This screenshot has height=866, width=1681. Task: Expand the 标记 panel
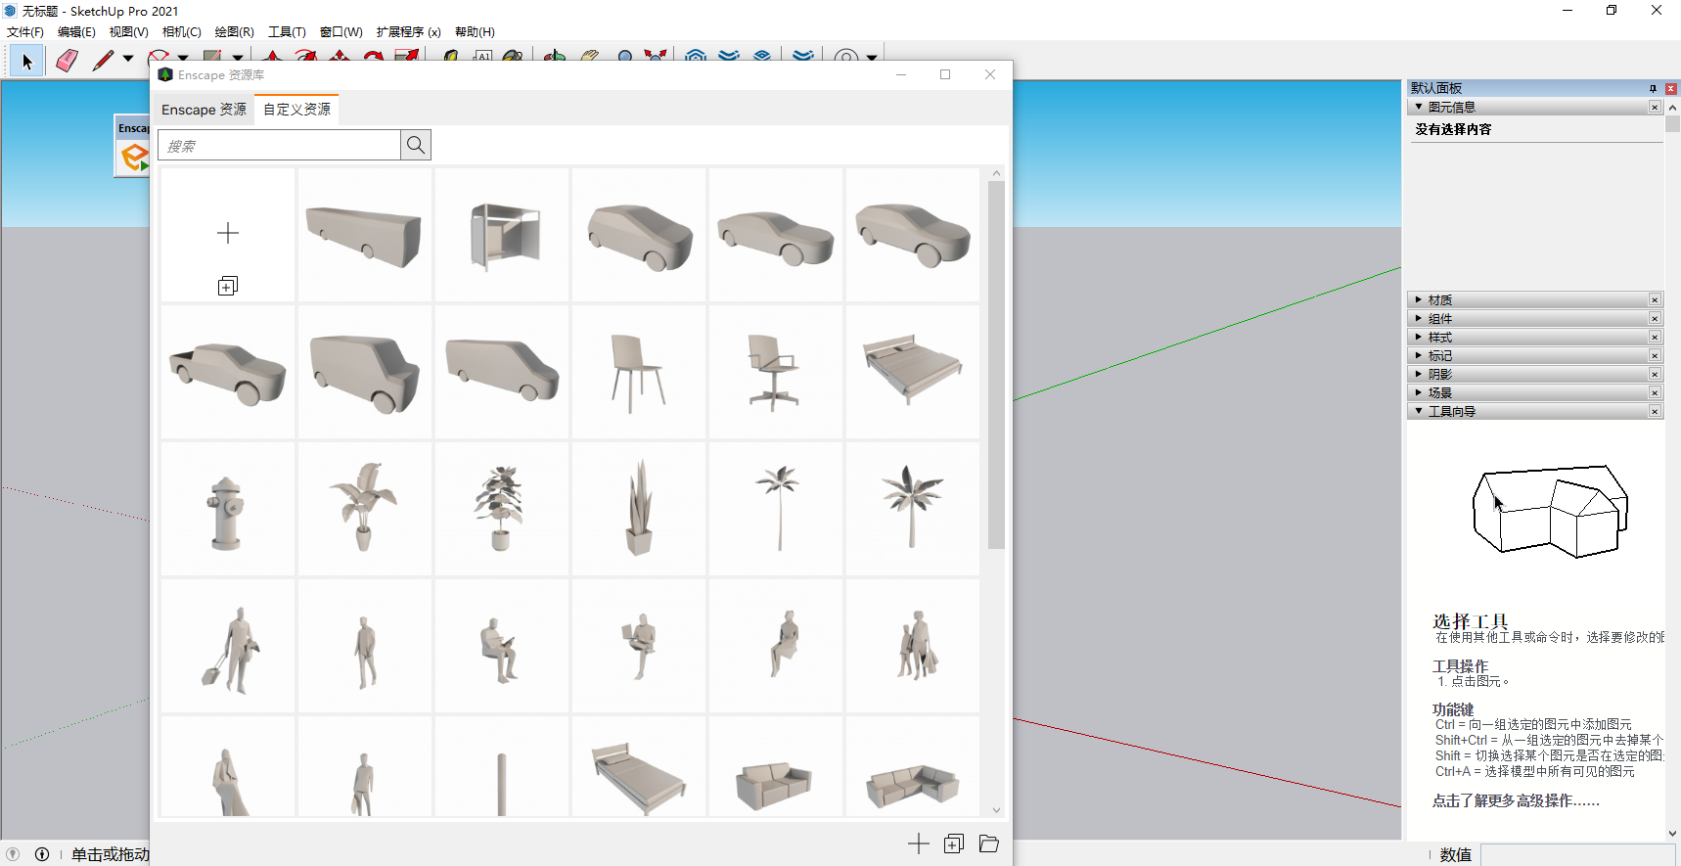click(1439, 356)
